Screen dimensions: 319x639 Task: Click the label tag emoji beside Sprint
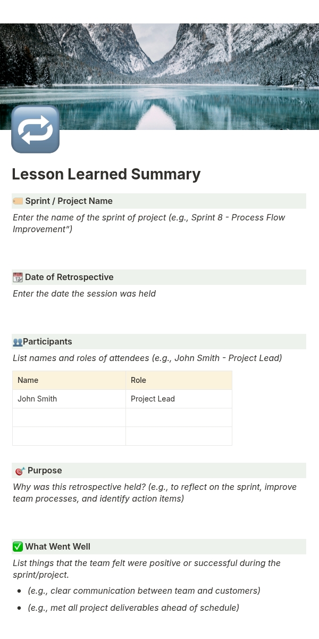tap(18, 201)
